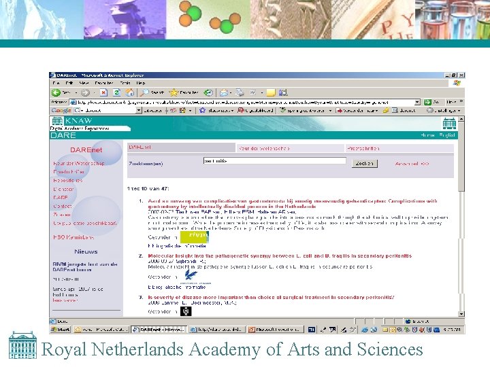Switch to the Outlook taskbar window
490x367 pixels.
pyautogui.click(x=101, y=330)
